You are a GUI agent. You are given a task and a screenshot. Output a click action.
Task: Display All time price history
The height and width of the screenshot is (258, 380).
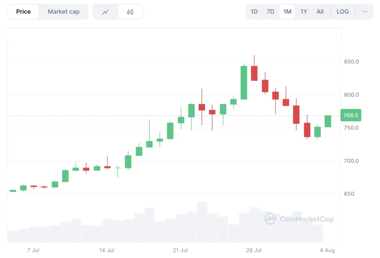click(x=320, y=12)
